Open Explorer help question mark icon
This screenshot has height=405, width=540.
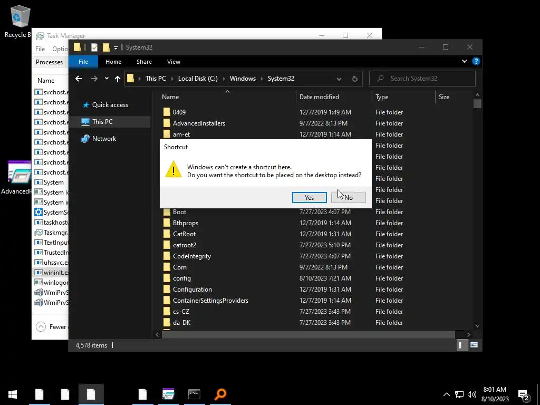pyautogui.click(x=476, y=61)
